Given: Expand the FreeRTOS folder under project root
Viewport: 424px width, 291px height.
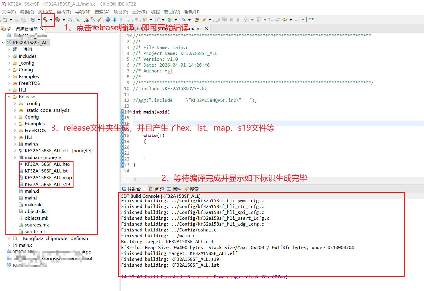Looking at the screenshot, I should click(9, 83).
